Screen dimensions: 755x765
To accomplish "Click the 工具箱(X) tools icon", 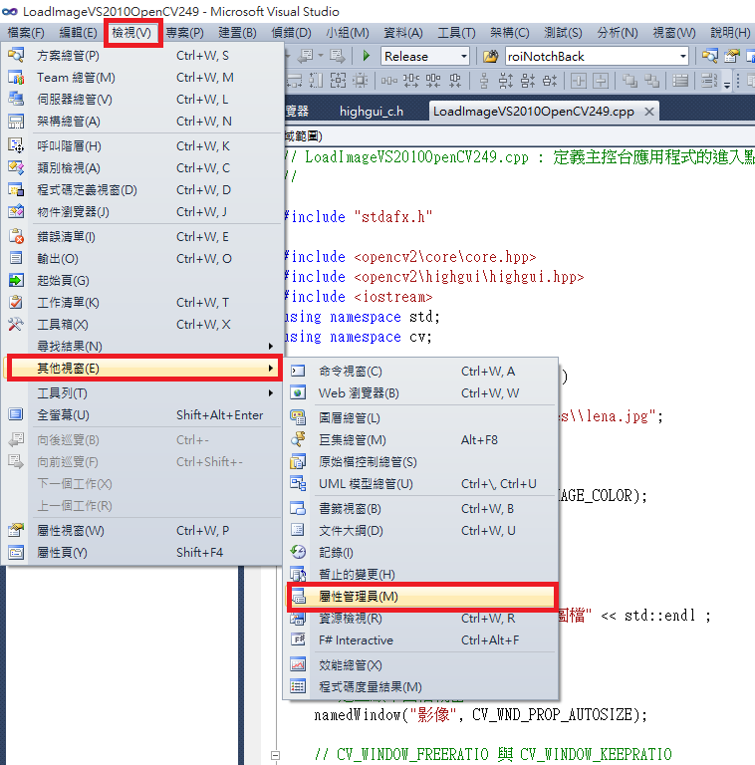I will tap(16, 325).
